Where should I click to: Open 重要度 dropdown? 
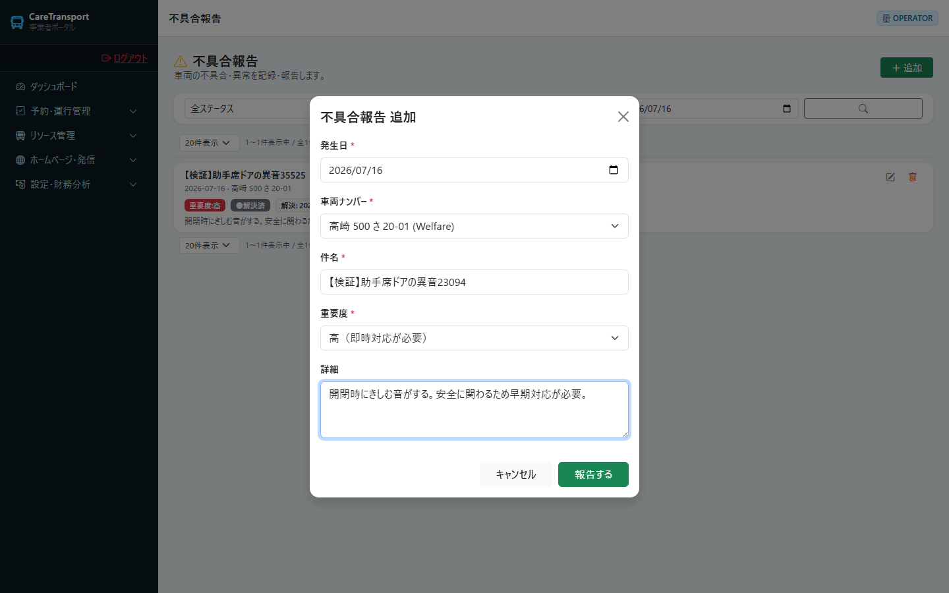coord(474,338)
